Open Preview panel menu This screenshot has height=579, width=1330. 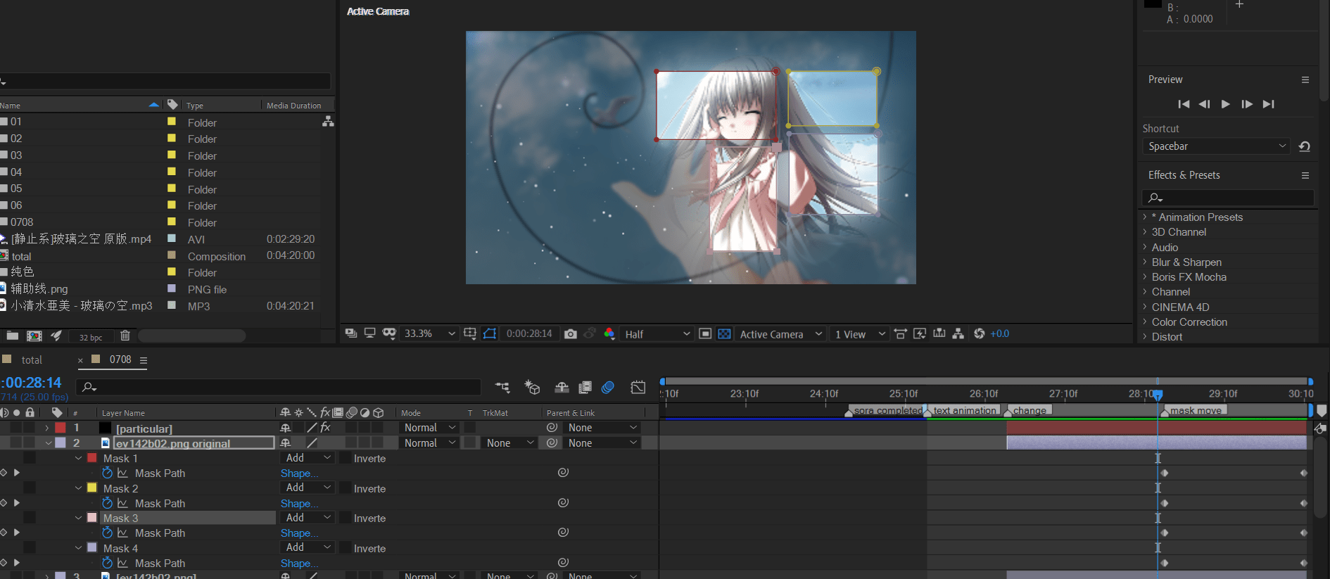coord(1305,79)
